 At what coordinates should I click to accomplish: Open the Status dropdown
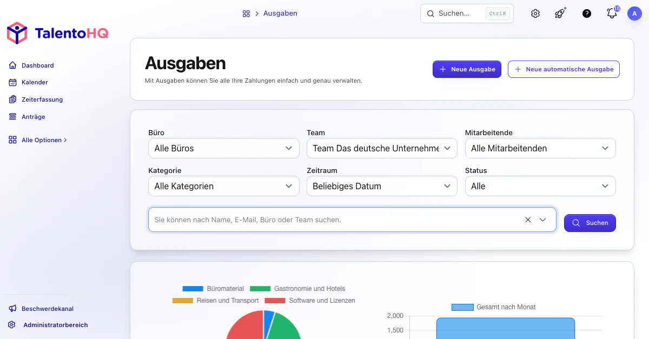(x=540, y=186)
